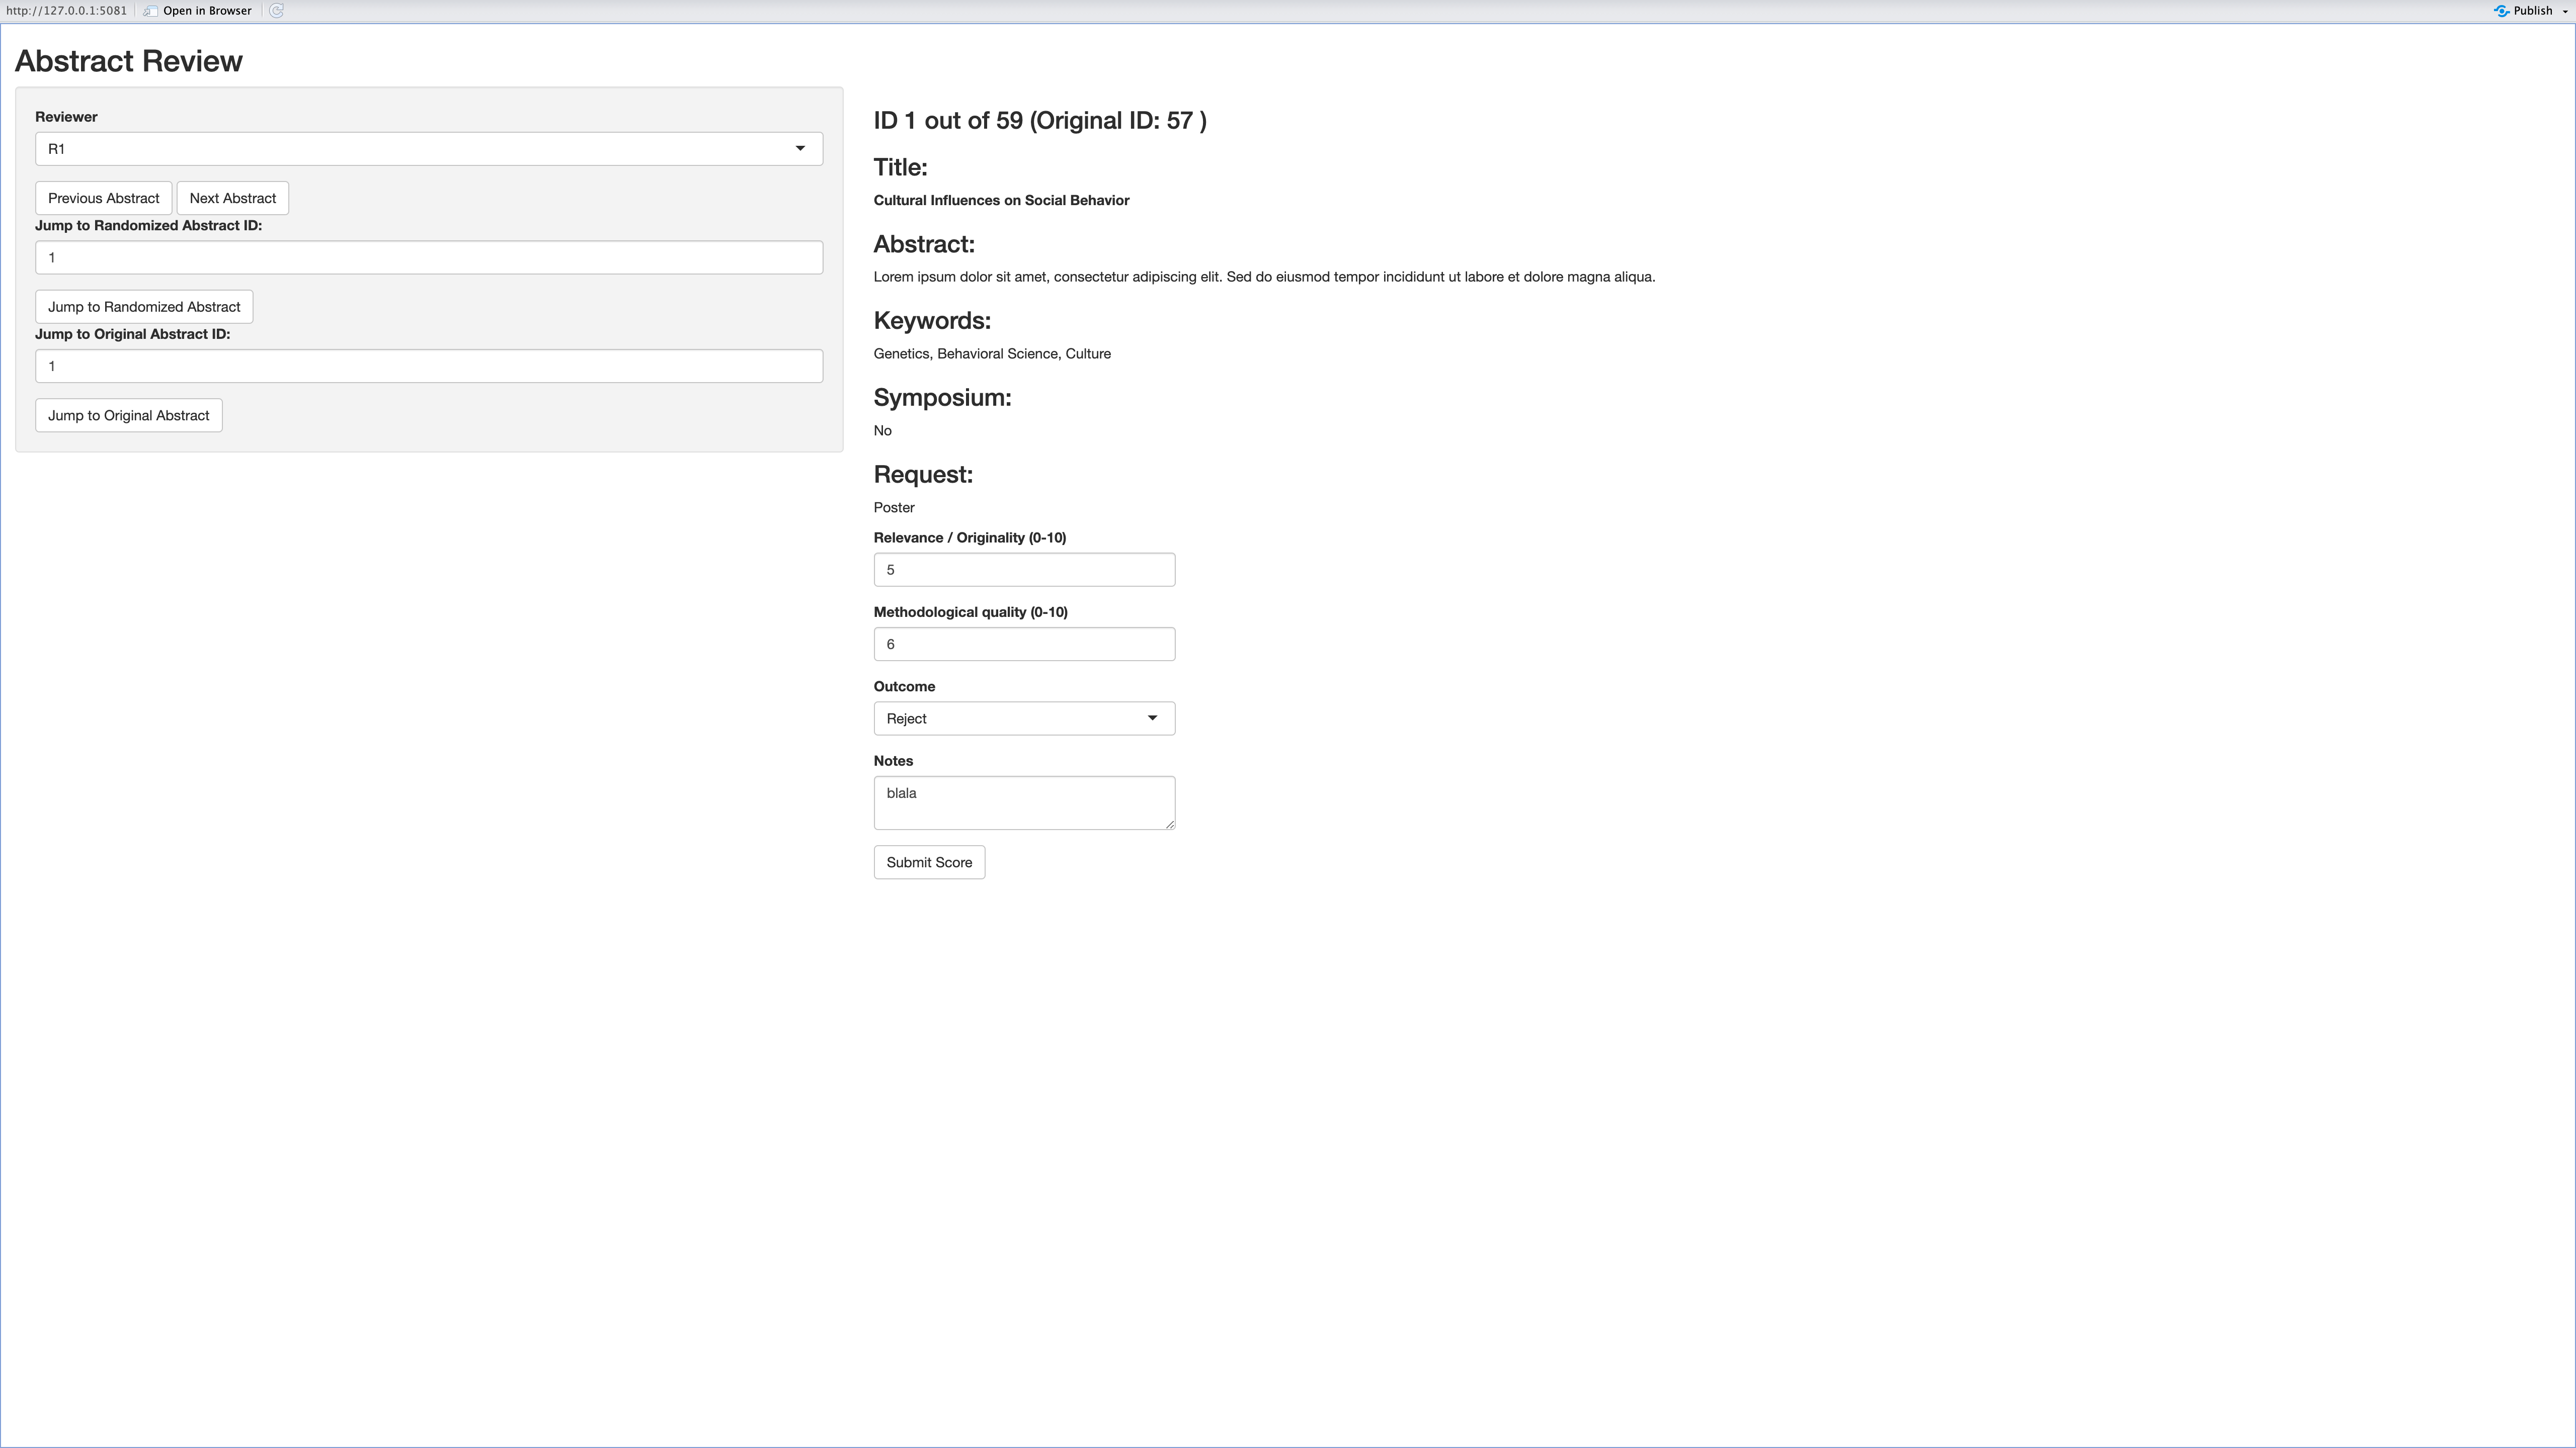Click the Open in Browser icon

tap(150, 11)
